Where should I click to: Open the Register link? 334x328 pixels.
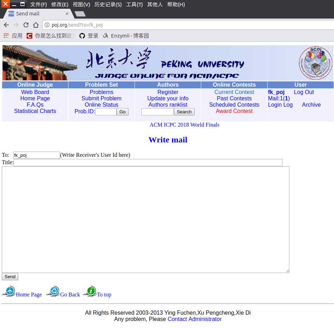click(168, 92)
